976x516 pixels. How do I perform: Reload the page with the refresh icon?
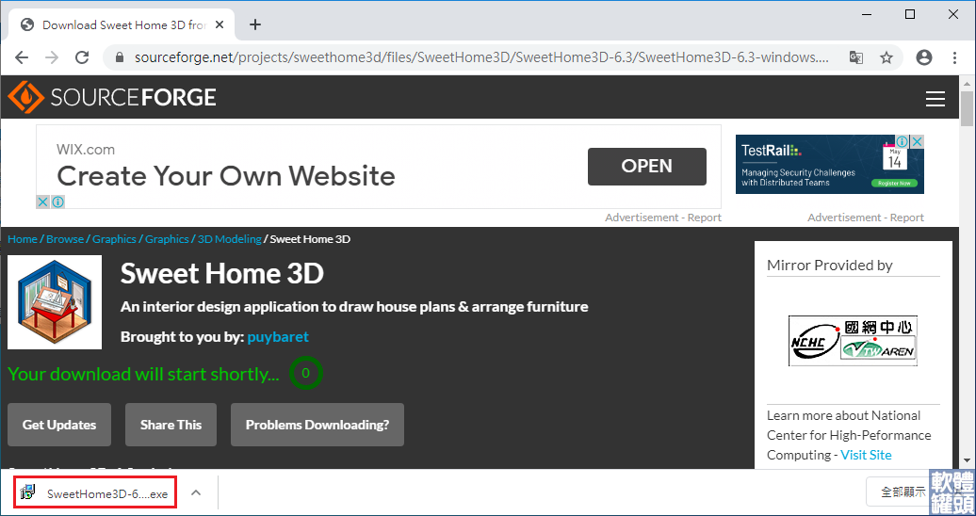point(82,57)
